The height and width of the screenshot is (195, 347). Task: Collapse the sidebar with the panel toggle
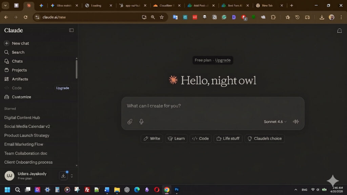pyautogui.click(x=71, y=30)
